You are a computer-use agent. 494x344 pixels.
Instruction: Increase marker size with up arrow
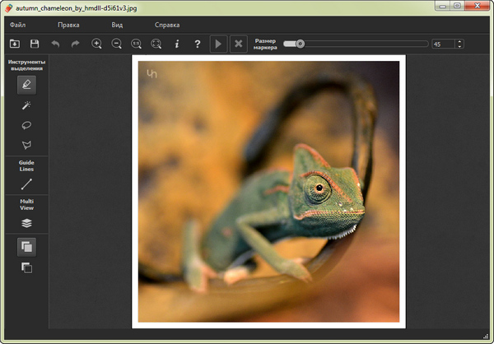pyautogui.click(x=459, y=41)
